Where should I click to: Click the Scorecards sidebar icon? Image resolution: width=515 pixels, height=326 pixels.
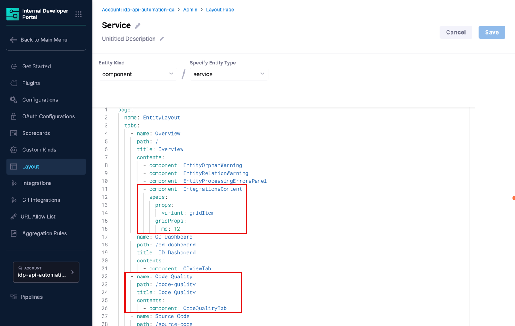[x=14, y=133]
